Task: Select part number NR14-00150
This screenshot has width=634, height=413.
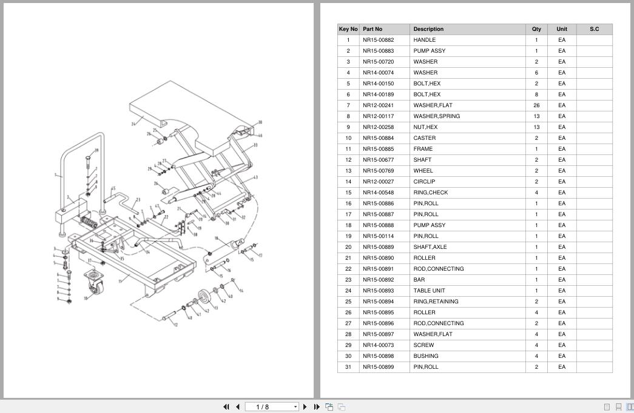Action: point(378,84)
